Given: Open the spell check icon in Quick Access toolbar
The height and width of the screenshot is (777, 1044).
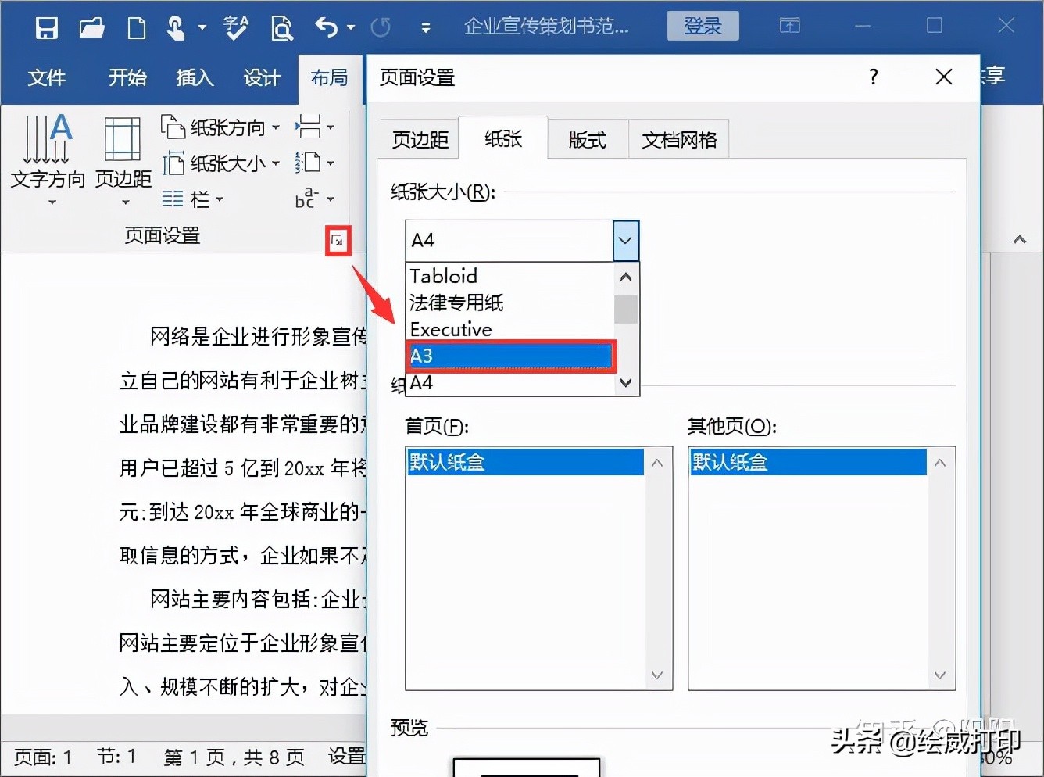Looking at the screenshot, I should pos(236,27).
